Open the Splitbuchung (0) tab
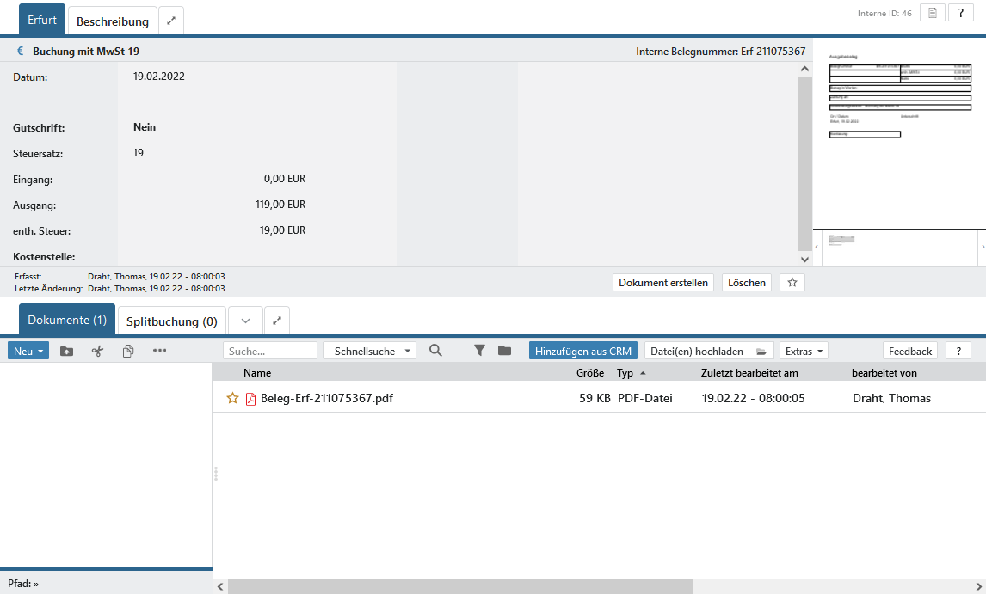The height and width of the screenshot is (594, 986). pos(172,321)
